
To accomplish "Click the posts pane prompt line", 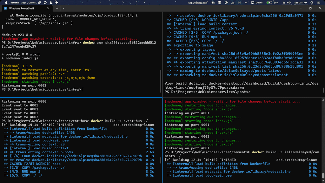I will click(x=208, y=92).
